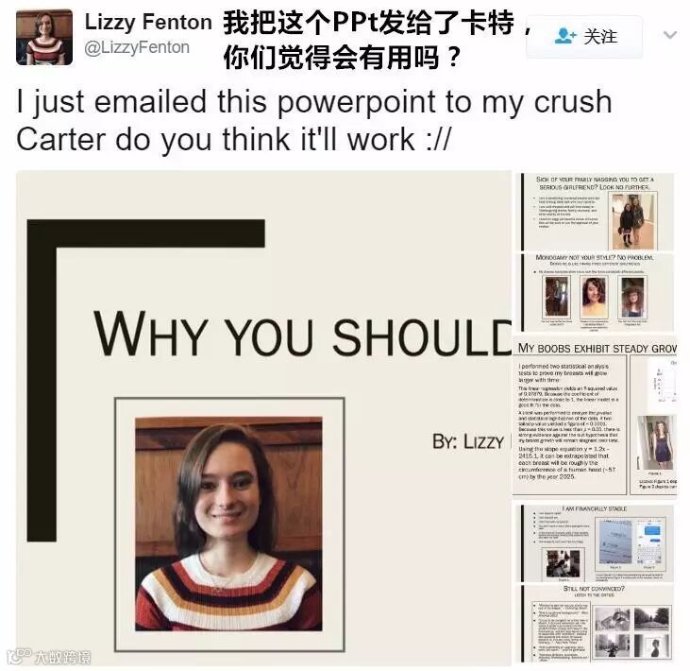The image size is (690, 671).
Task: Open the 'My boobs exhibit steady growth' slide
Action: (594, 417)
